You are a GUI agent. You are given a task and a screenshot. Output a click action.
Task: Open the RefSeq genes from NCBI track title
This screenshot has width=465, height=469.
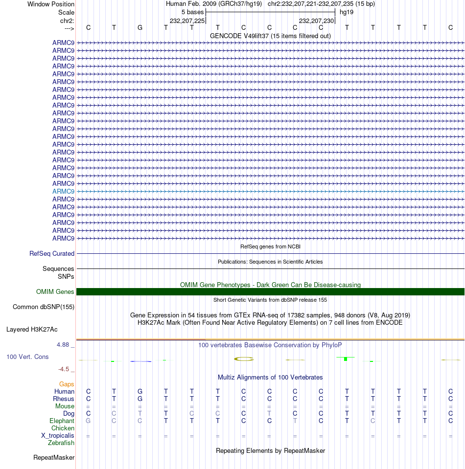pos(270,246)
